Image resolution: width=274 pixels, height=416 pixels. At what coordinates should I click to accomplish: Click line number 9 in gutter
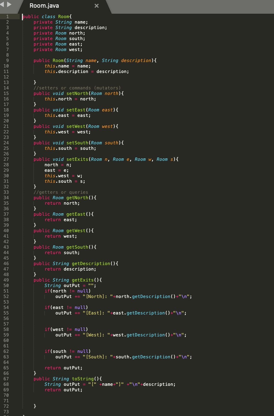[7, 60]
